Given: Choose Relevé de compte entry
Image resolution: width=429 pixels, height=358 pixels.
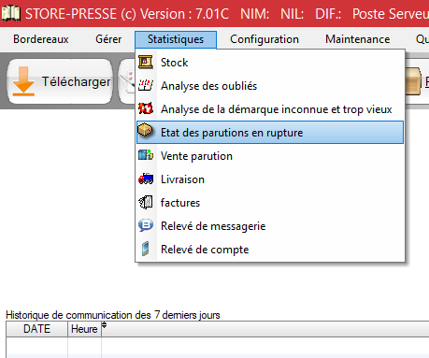Looking at the screenshot, I should pos(270,250).
